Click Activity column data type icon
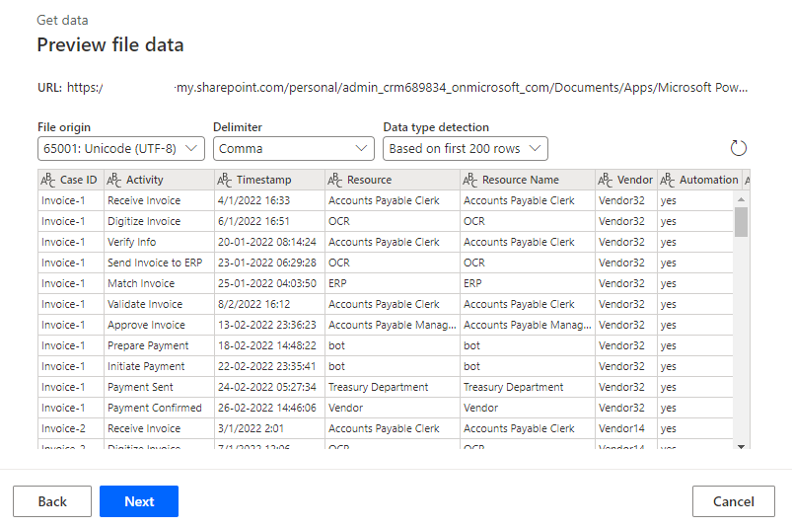This screenshot has width=792, height=528. pyautogui.click(x=114, y=180)
